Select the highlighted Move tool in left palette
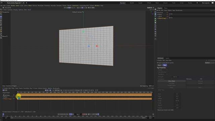Screen dimensions: 215x121 click(x=1, y=16)
